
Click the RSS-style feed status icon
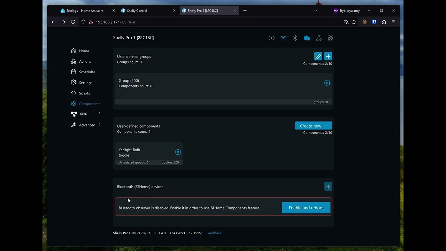(331, 38)
